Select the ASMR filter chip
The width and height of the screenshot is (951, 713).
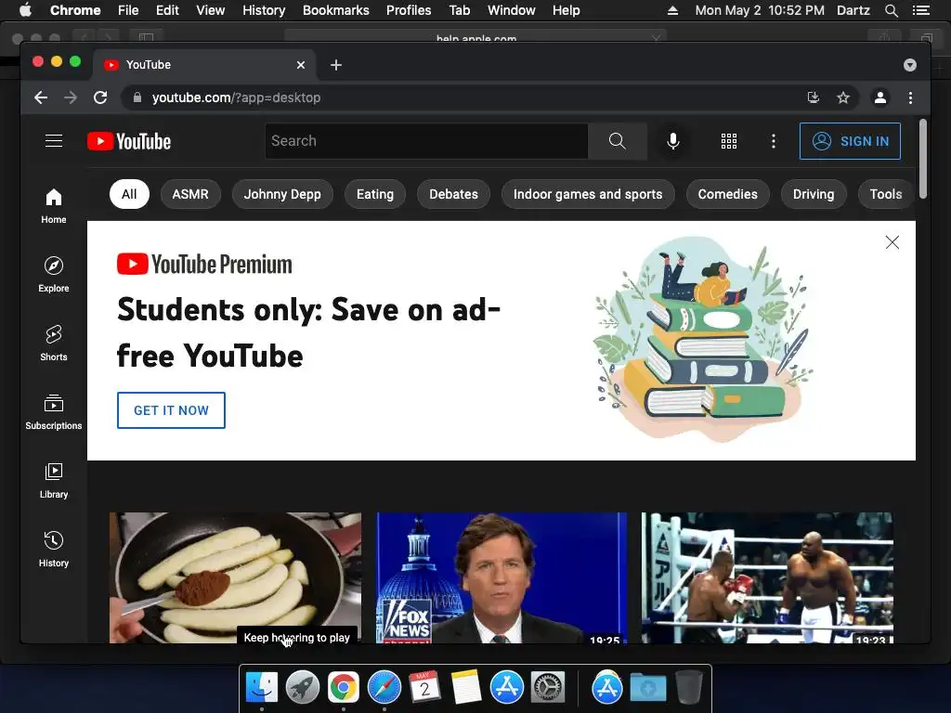(190, 194)
